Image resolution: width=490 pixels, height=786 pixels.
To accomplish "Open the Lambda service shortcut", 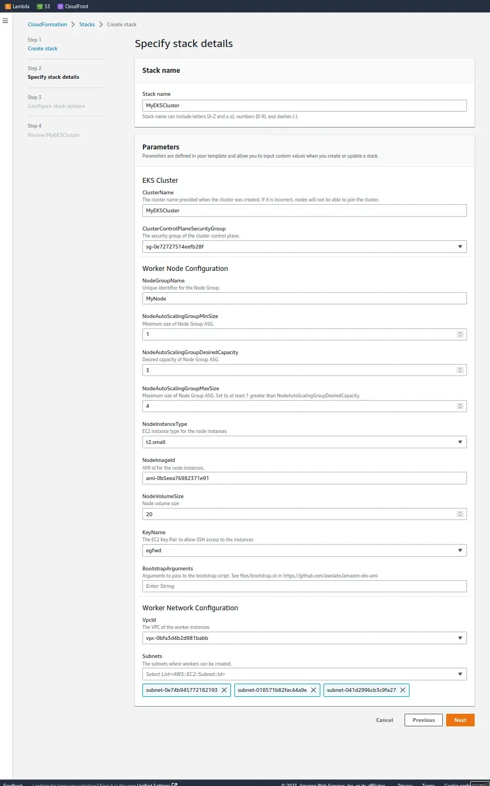I will pyautogui.click(x=18, y=7).
